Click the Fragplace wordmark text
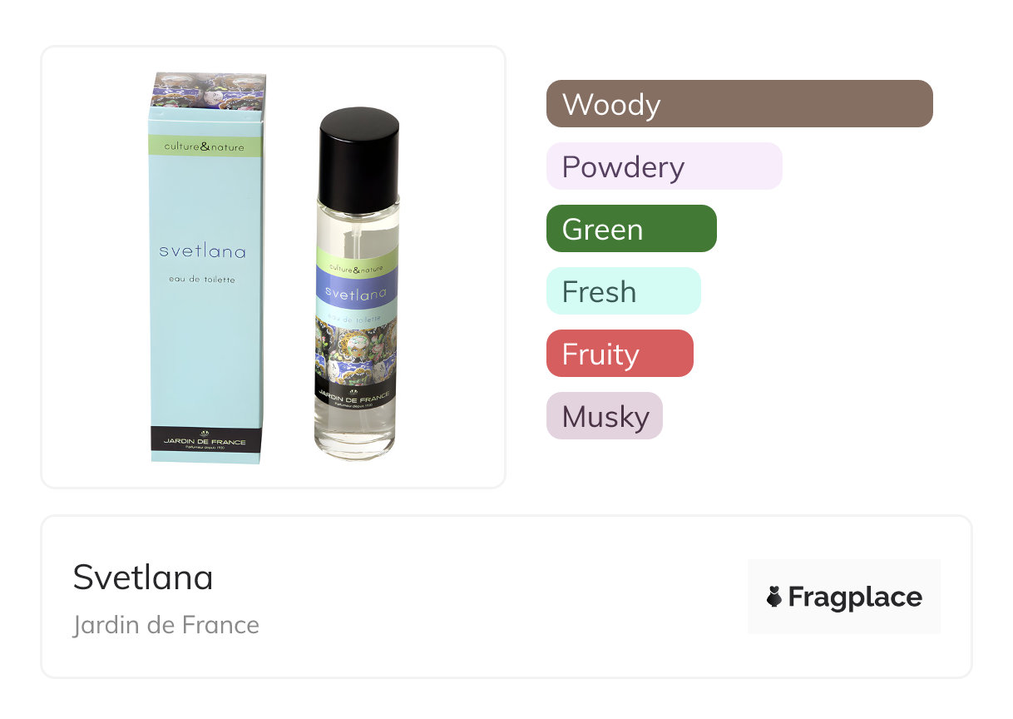Viewport: 1013px width, 719px height. point(855,598)
